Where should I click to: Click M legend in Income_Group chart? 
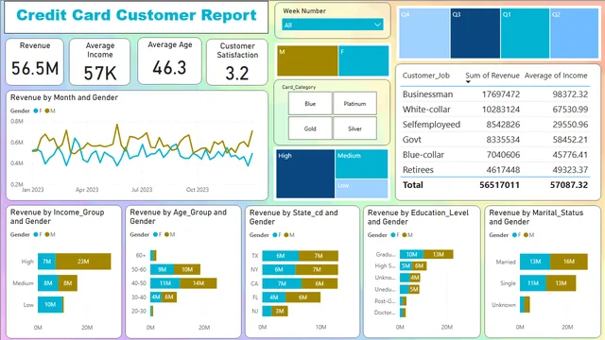click(50, 234)
